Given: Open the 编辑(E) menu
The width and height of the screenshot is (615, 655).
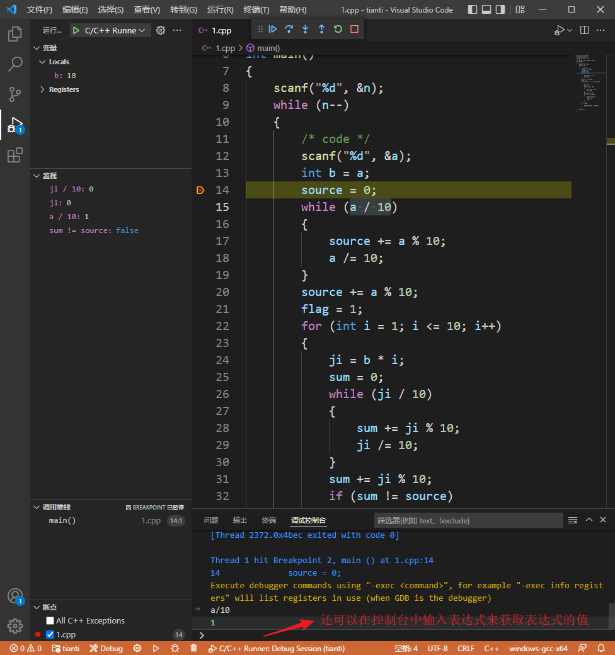Looking at the screenshot, I should coord(75,9).
